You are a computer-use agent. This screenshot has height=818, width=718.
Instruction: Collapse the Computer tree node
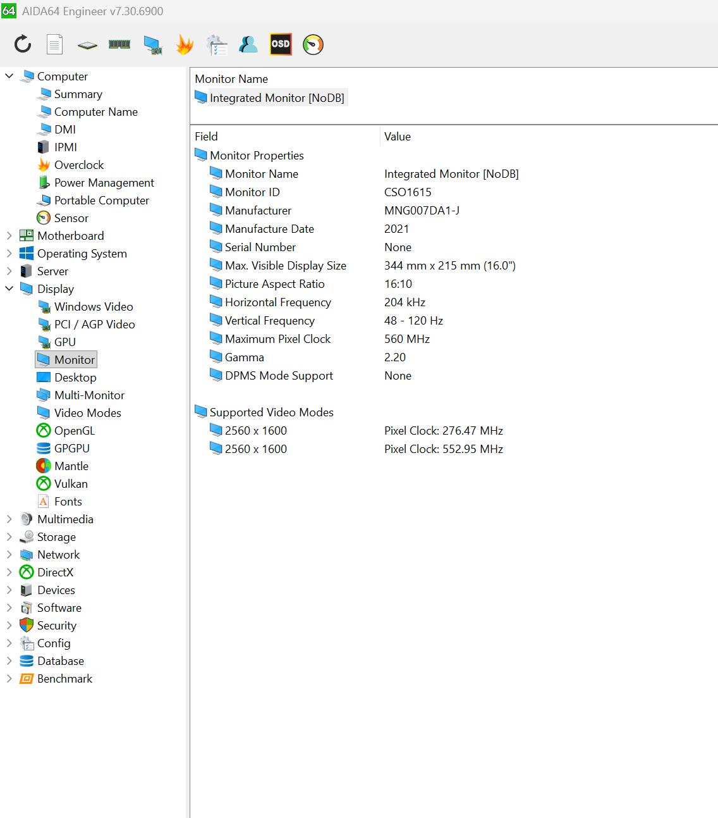pos(9,76)
